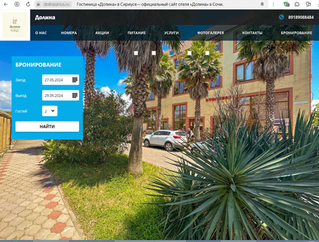319x242 pixels.
Task: Click phone number 89189088484
Action: (301, 17)
